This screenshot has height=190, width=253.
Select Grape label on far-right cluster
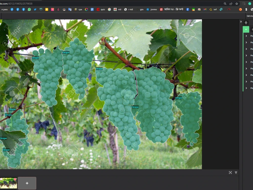pyautogui.click(x=179, y=98)
